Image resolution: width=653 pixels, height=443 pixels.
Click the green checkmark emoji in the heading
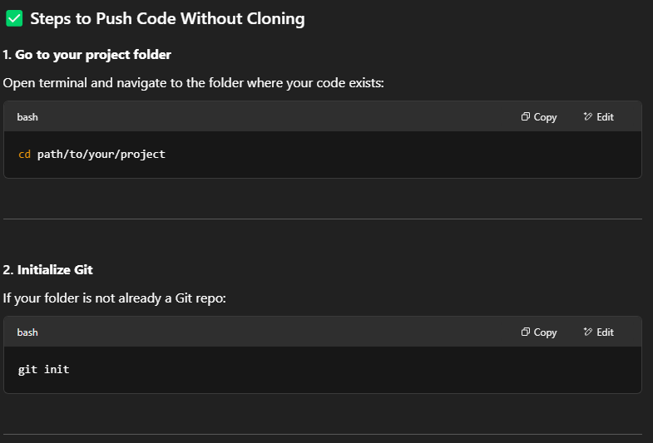(x=14, y=18)
